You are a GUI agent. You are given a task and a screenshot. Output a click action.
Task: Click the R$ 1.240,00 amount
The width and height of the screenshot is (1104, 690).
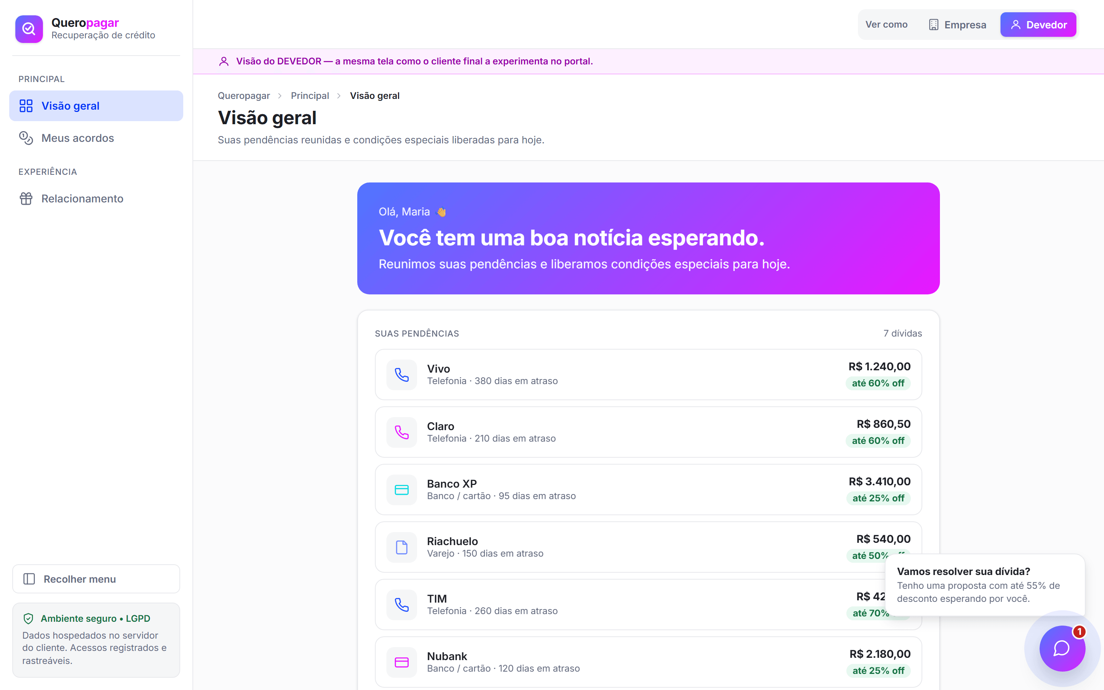pos(879,366)
